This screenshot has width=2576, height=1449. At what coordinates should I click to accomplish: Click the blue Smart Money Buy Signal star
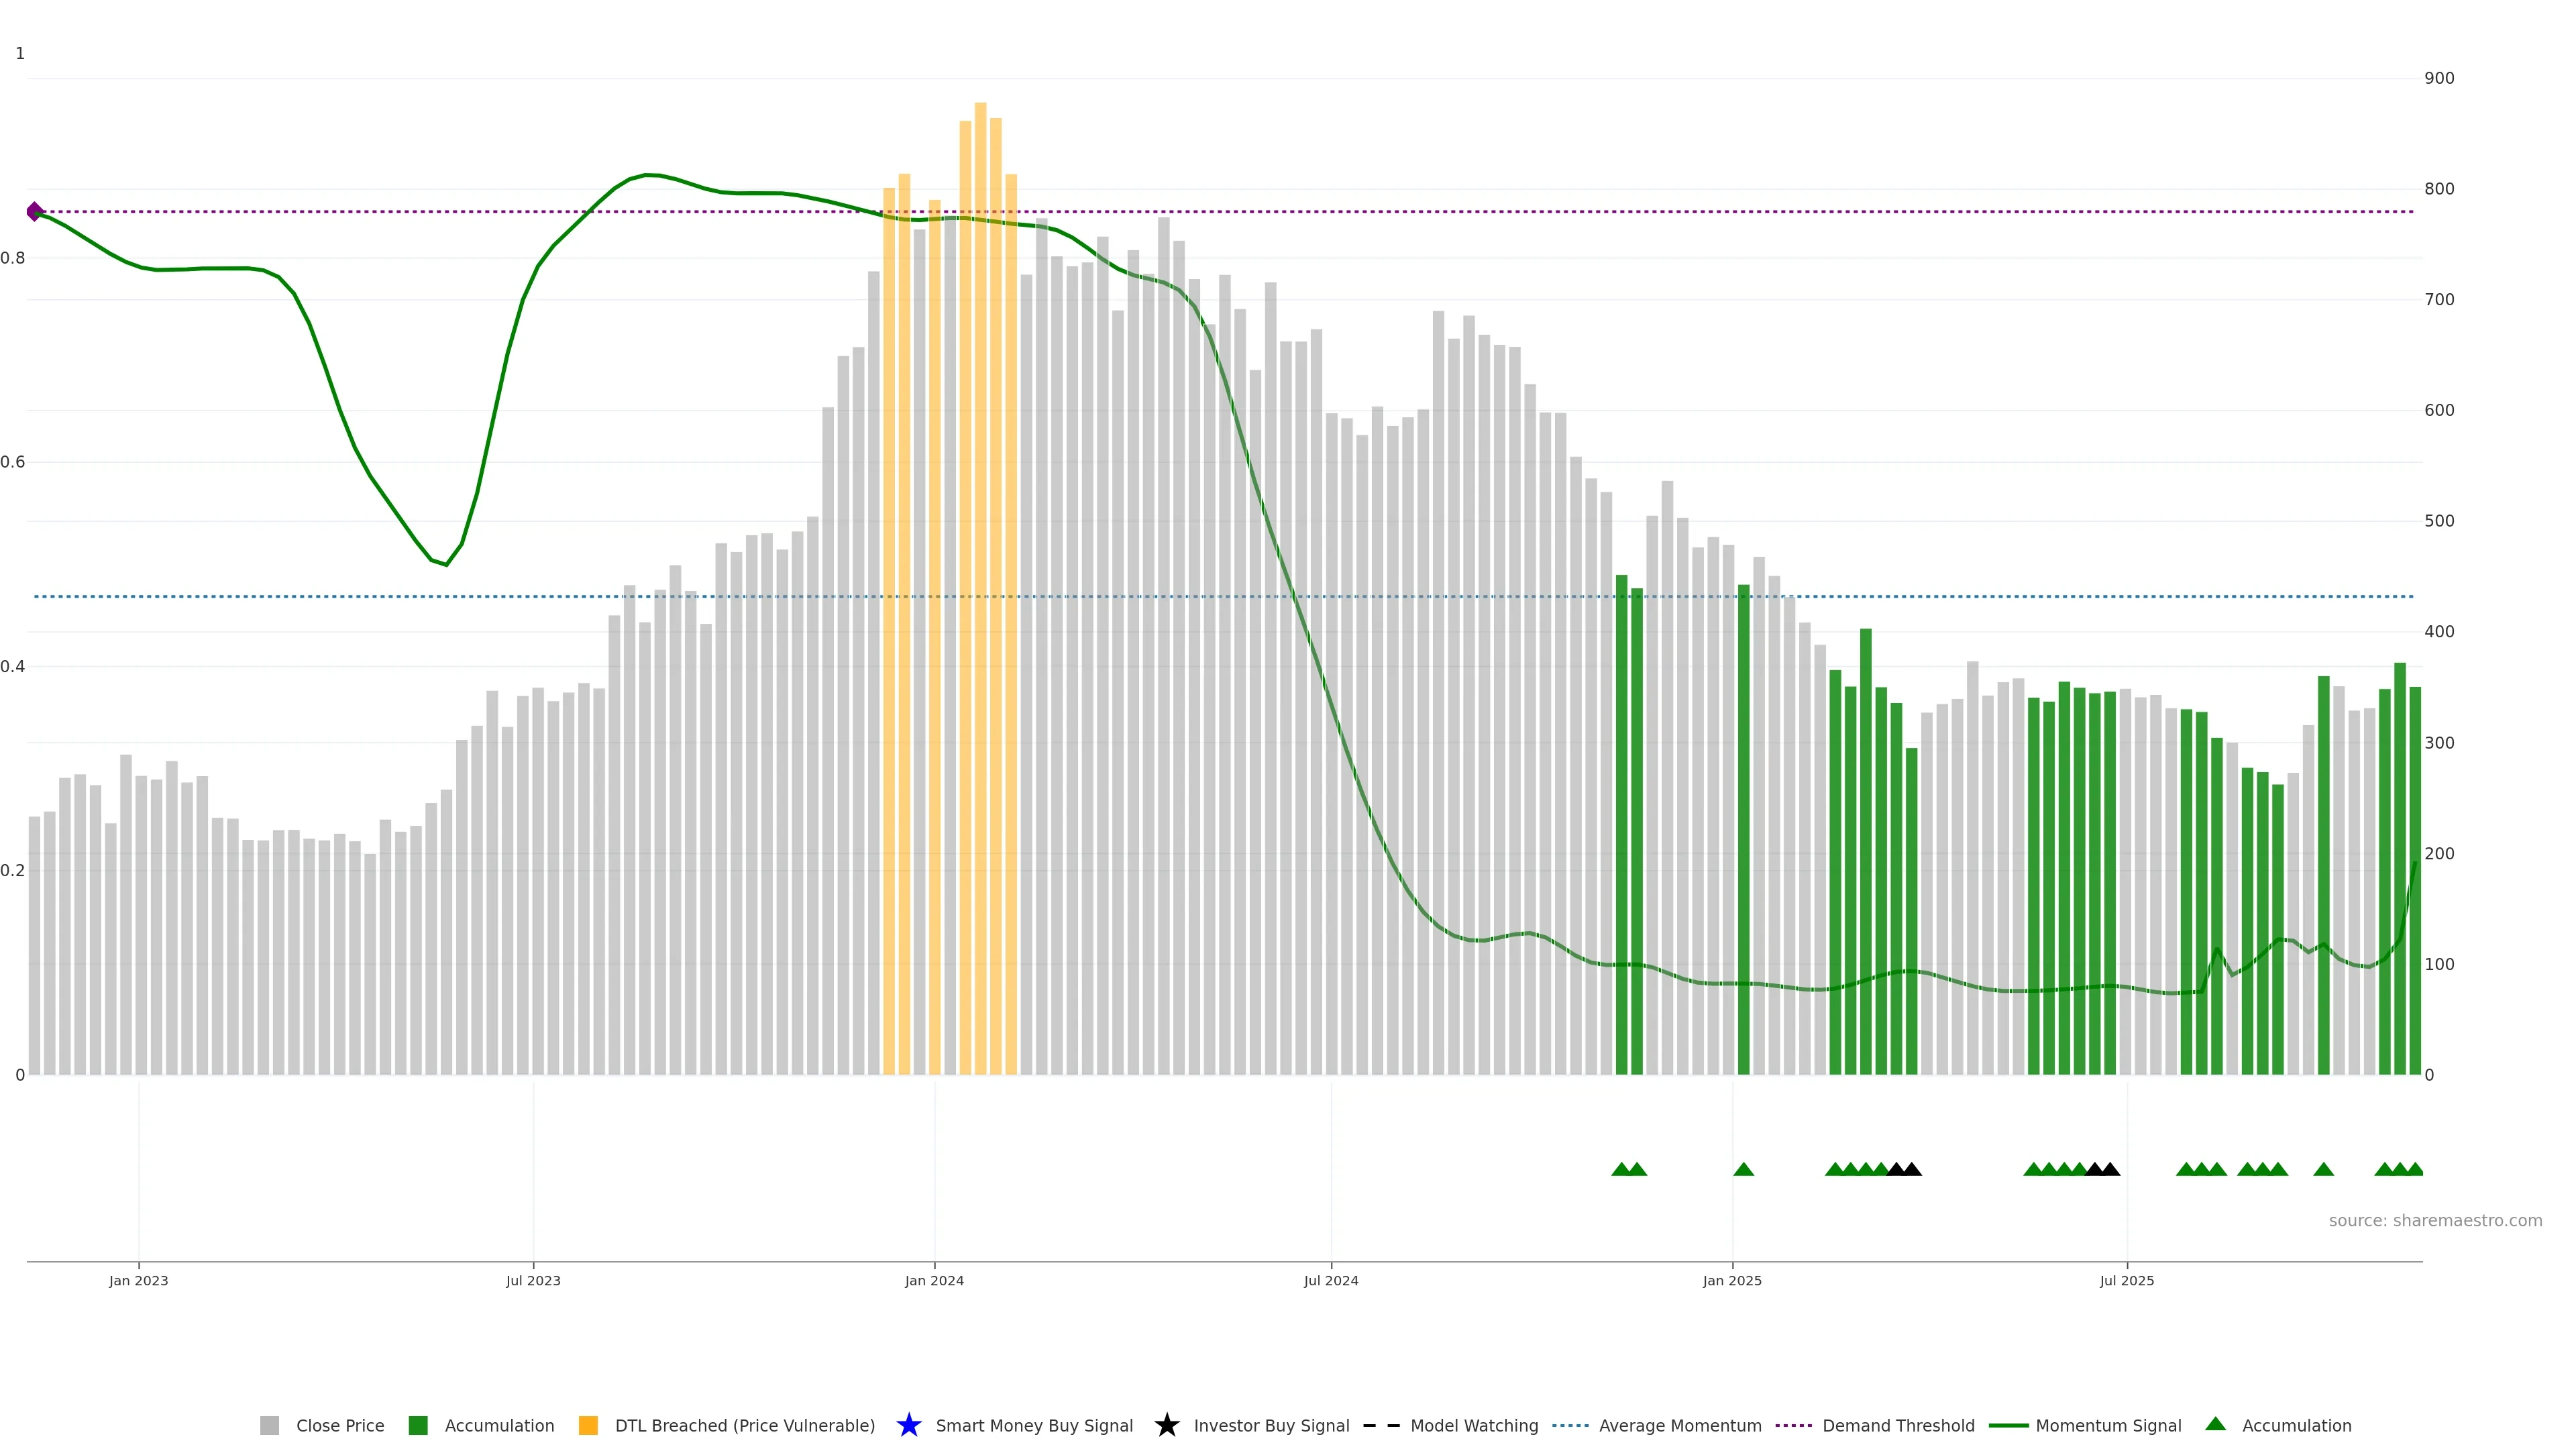[908, 1425]
